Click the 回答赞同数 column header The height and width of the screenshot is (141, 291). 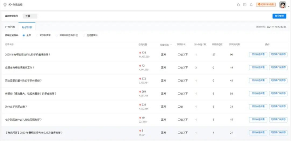click(x=235, y=45)
